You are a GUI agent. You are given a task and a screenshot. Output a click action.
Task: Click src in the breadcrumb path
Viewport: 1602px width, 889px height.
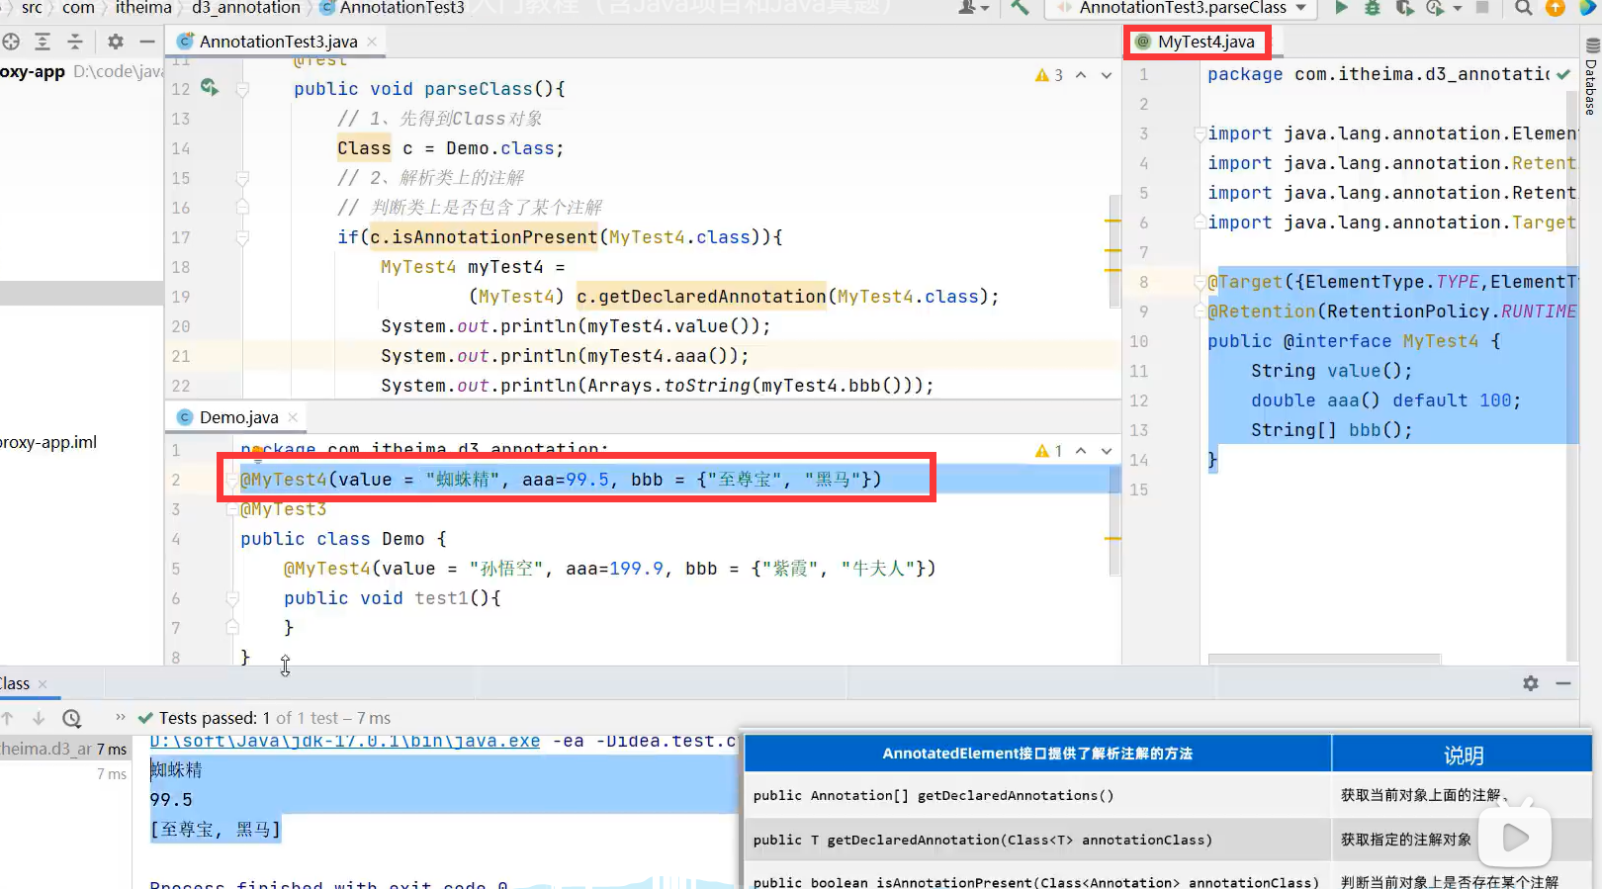pos(32,8)
